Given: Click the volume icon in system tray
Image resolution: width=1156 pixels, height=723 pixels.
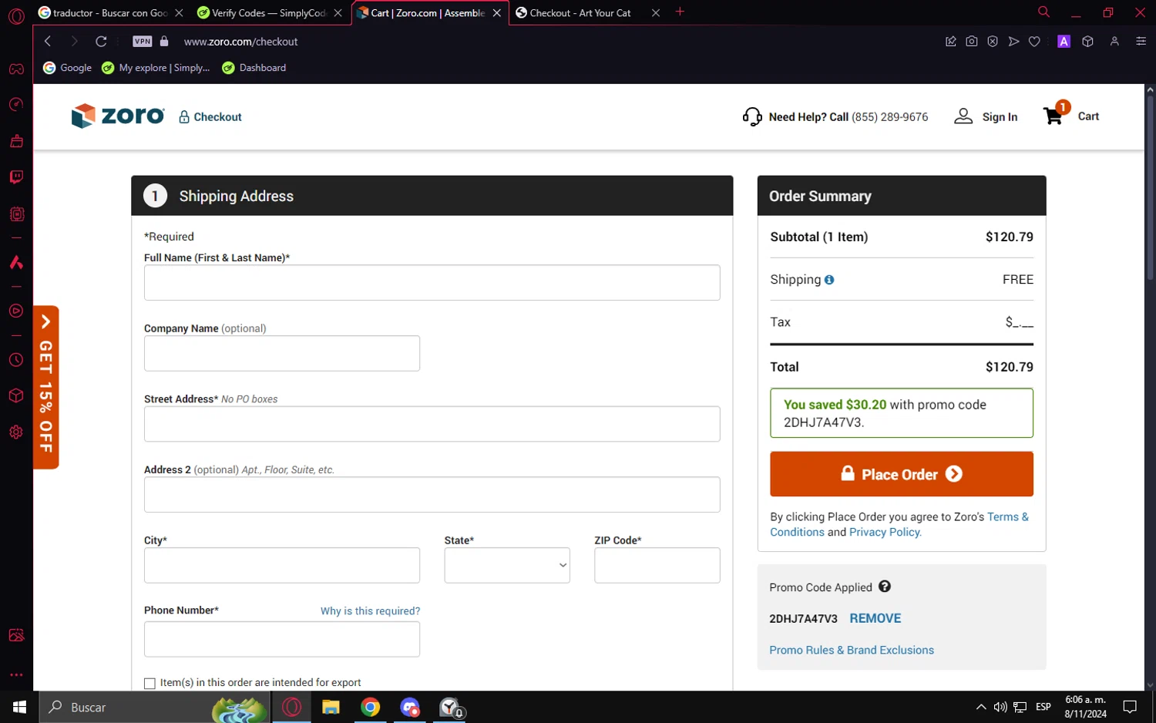Looking at the screenshot, I should point(1000,707).
